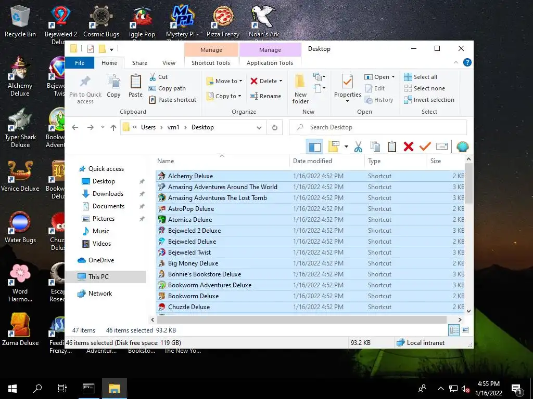Click the paste clipboard icon in the classic toolbar
Screen dimensions: 533x399
(391, 147)
